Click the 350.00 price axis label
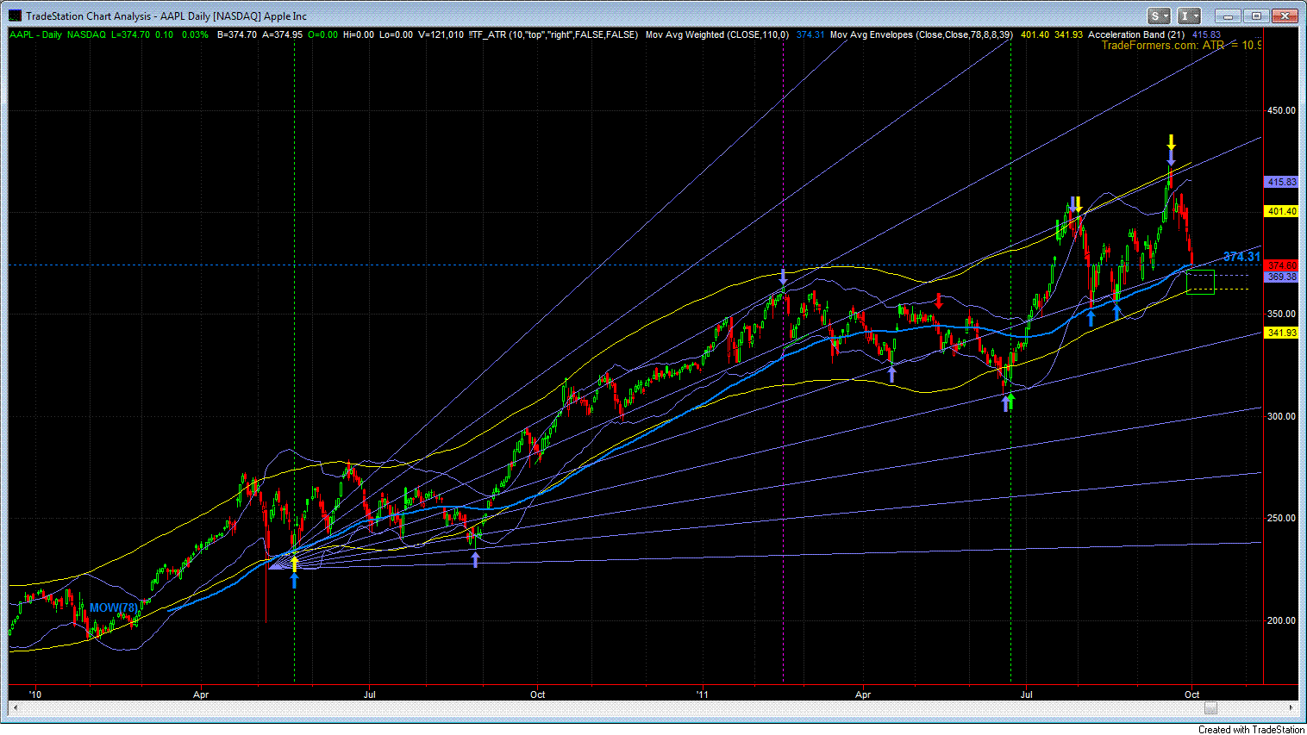Screen dimensions: 1307x735 click(1281, 314)
